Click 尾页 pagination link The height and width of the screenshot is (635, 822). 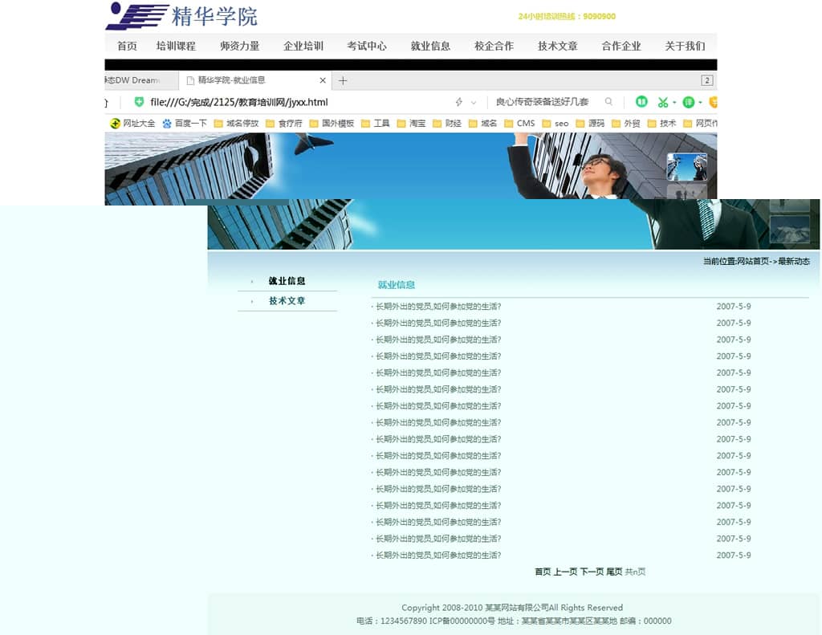614,572
